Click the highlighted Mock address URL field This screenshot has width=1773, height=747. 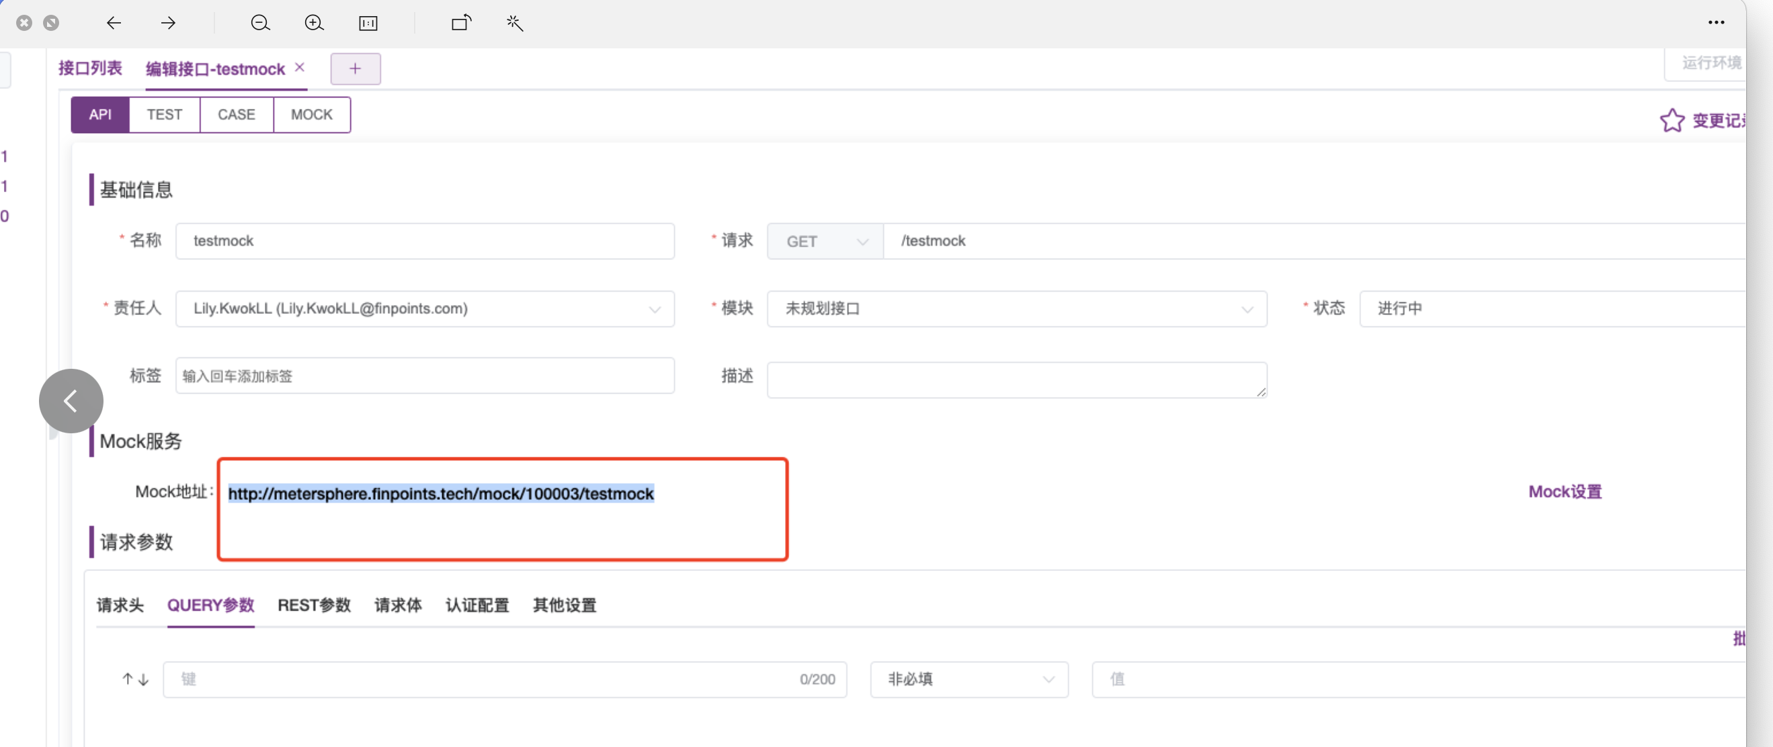coord(440,494)
